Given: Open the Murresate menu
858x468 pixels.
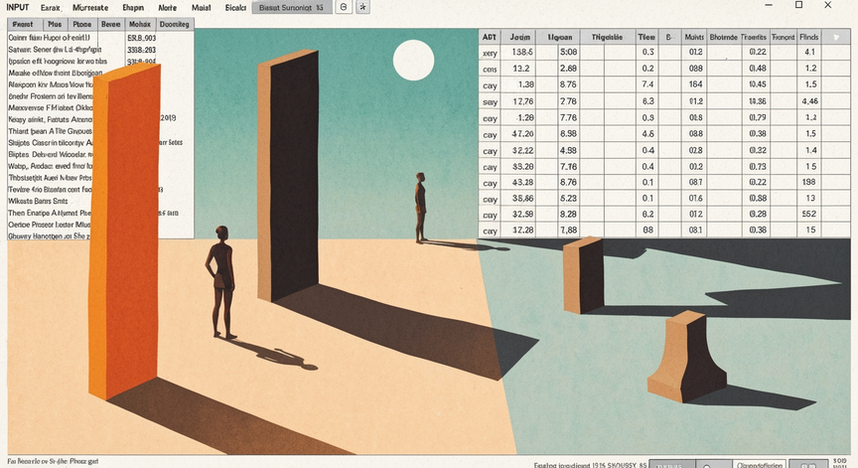Looking at the screenshot, I should tap(90, 8).
